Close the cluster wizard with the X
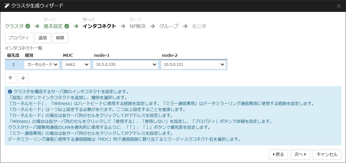 pos(339,6)
